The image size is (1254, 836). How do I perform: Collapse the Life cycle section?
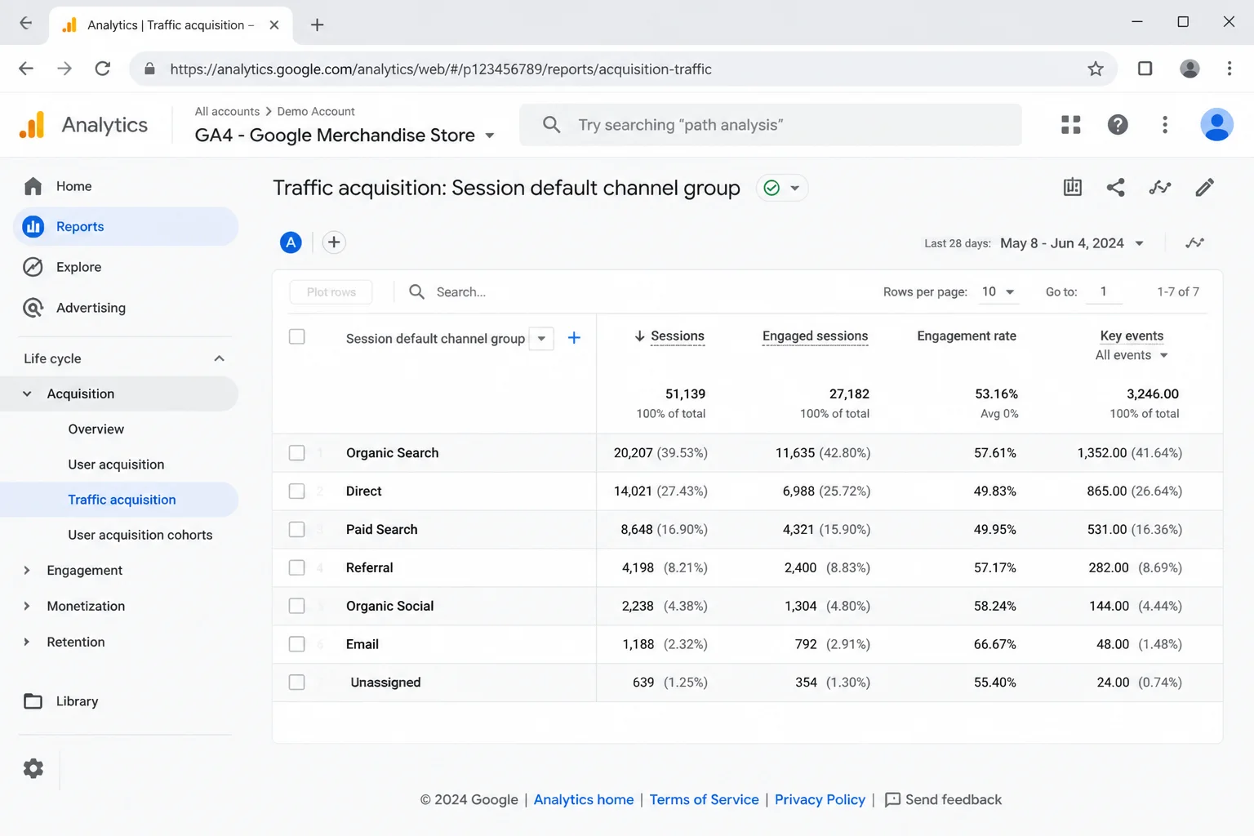pyautogui.click(x=219, y=358)
